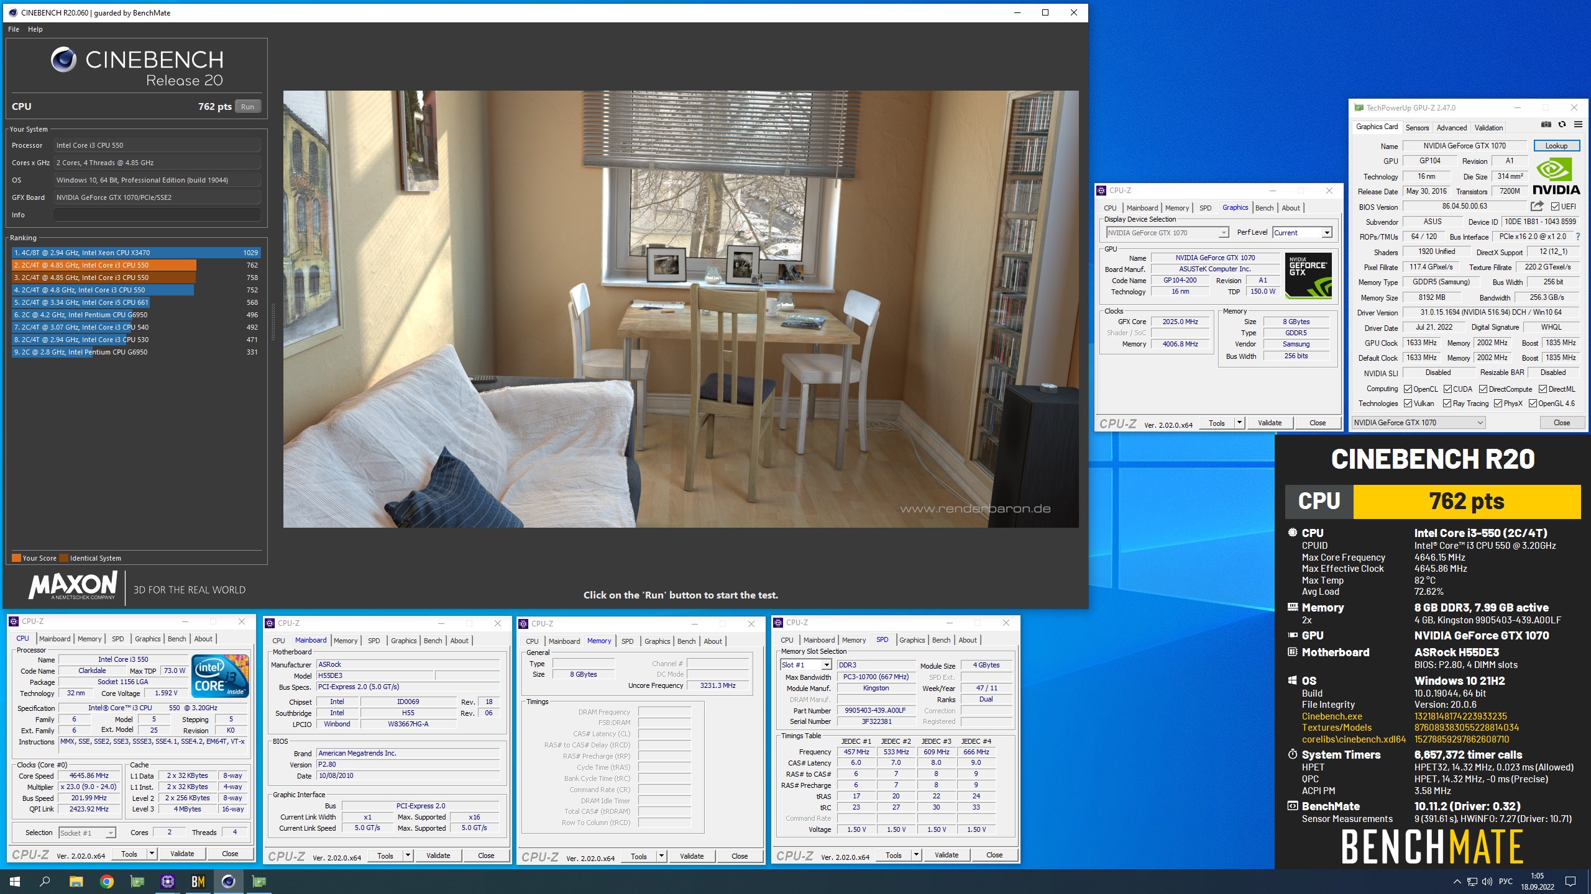
Task: Open File Explorer from taskbar
Action: (76, 882)
